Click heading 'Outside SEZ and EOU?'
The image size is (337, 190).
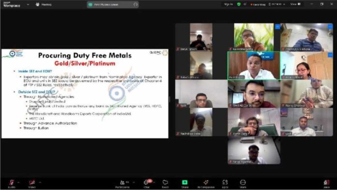[36, 92]
